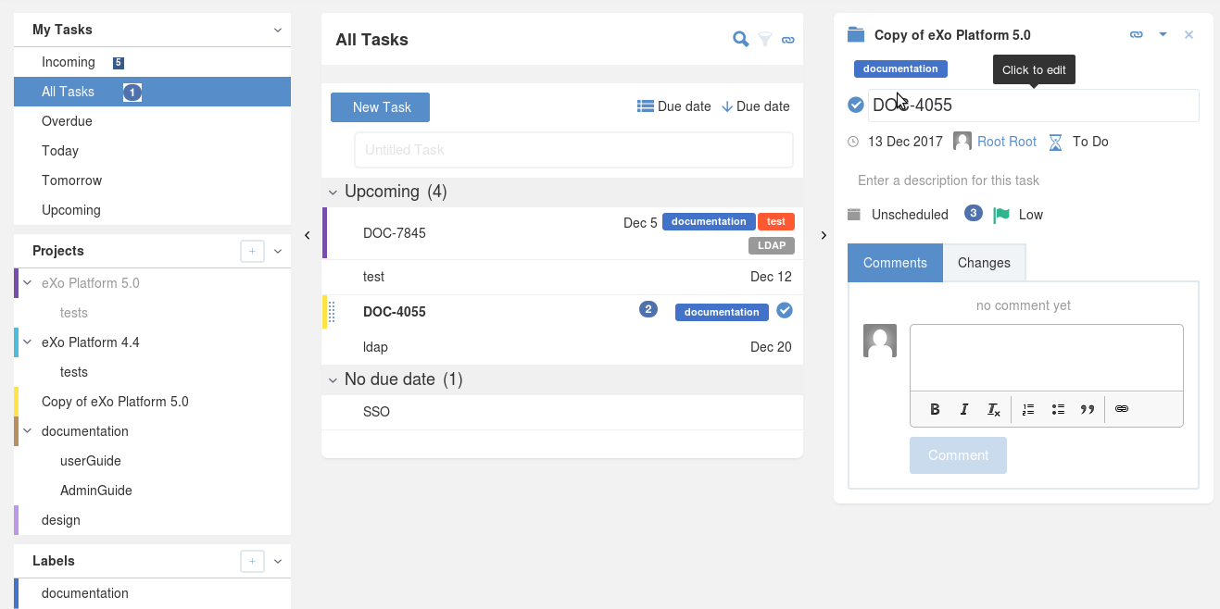Select Overdue in My Tasks
The image size is (1220, 609).
tap(152, 121)
